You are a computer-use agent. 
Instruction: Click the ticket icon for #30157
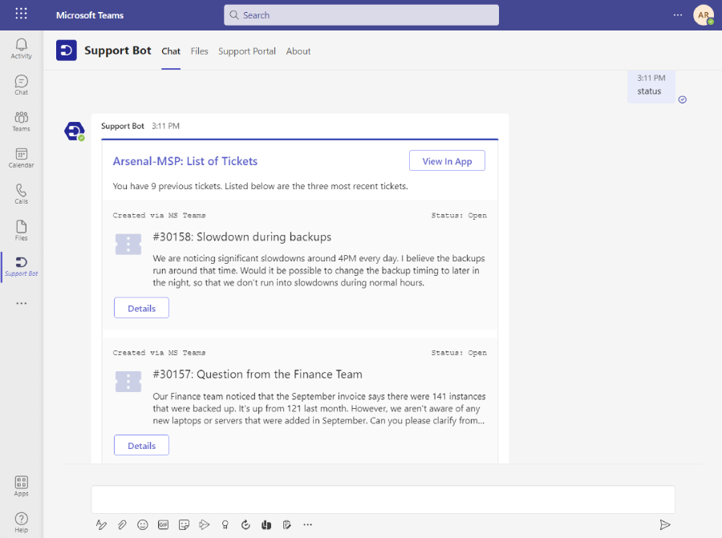coord(128,382)
